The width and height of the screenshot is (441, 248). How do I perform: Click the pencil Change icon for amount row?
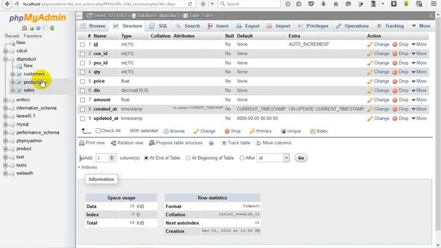pyautogui.click(x=370, y=100)
